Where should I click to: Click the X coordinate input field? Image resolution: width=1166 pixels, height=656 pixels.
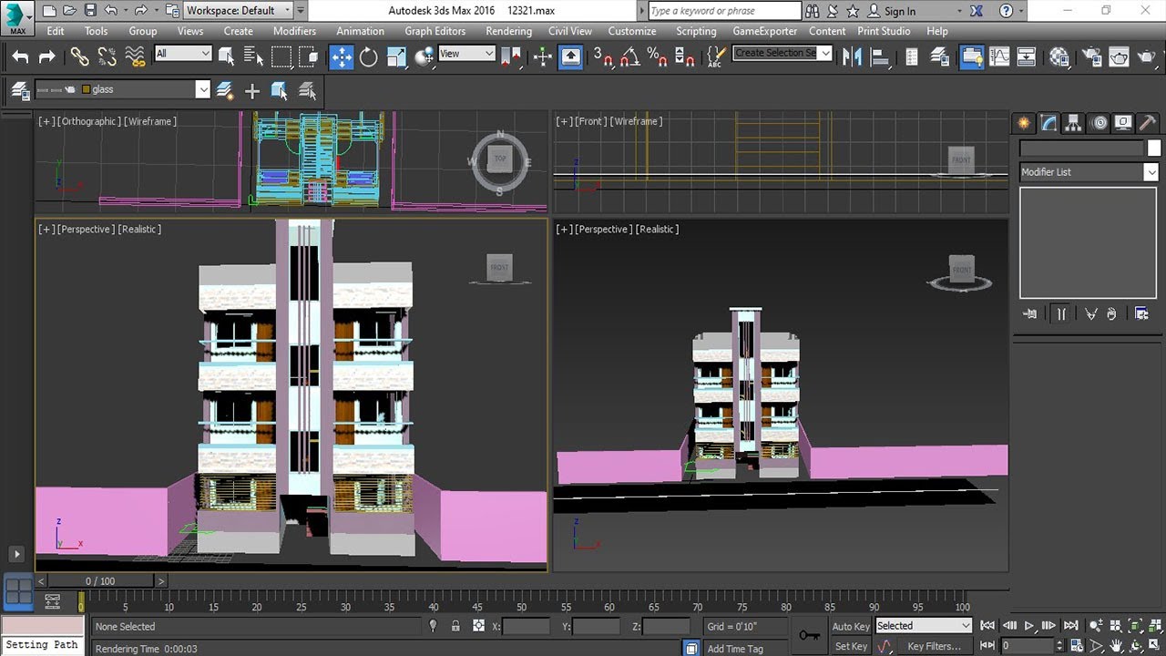pos(527,626)
